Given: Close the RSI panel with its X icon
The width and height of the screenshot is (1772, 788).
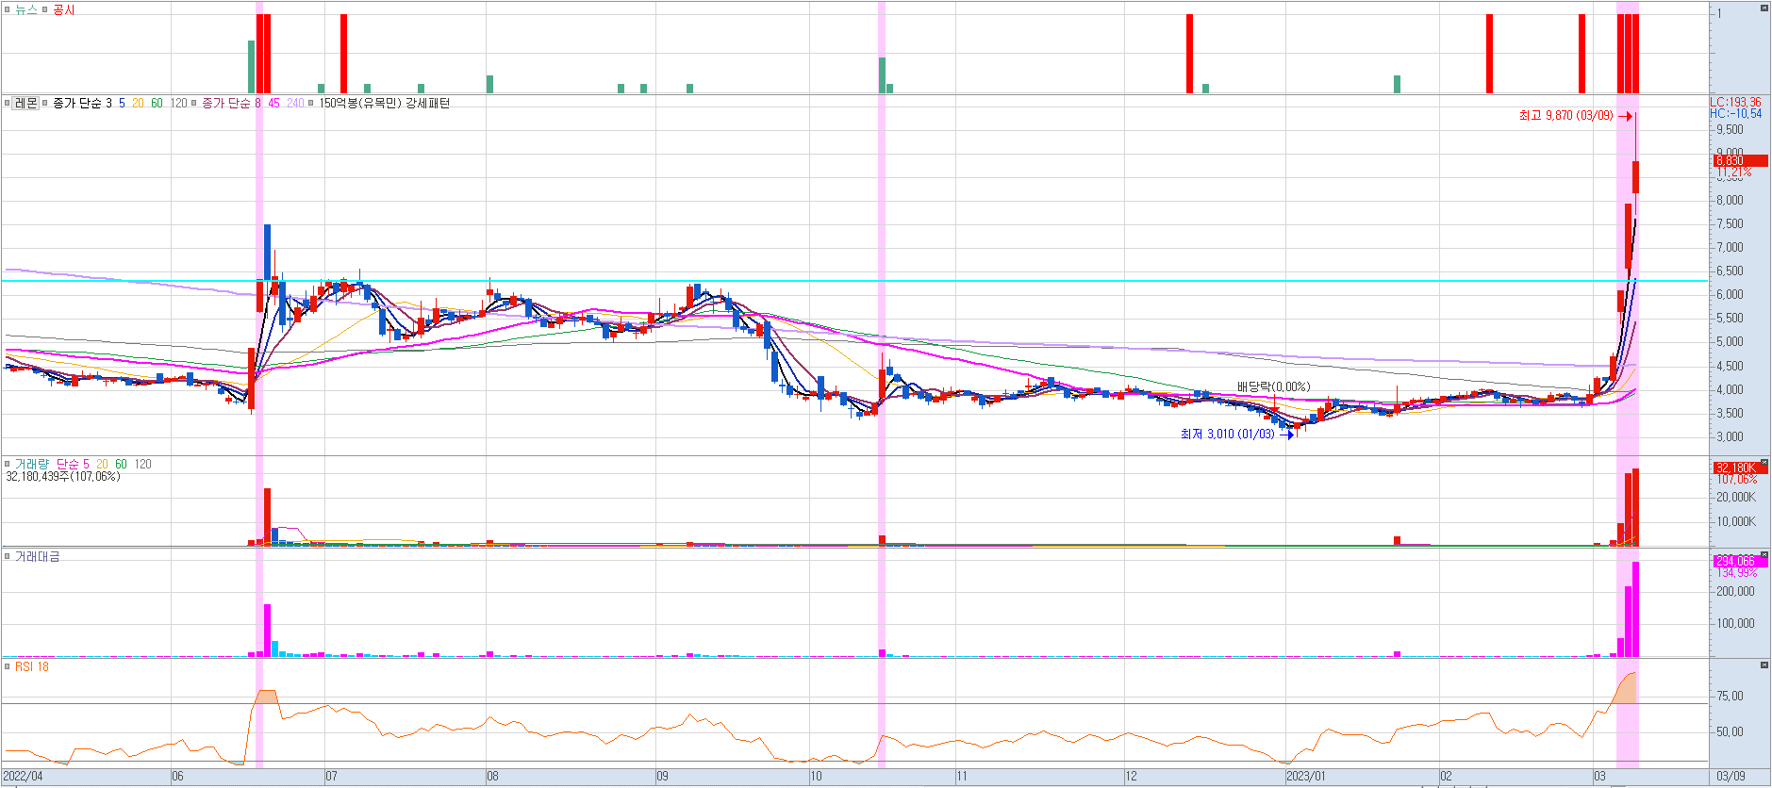Looking at the screenshot, I should click(x=1764, y=665).
